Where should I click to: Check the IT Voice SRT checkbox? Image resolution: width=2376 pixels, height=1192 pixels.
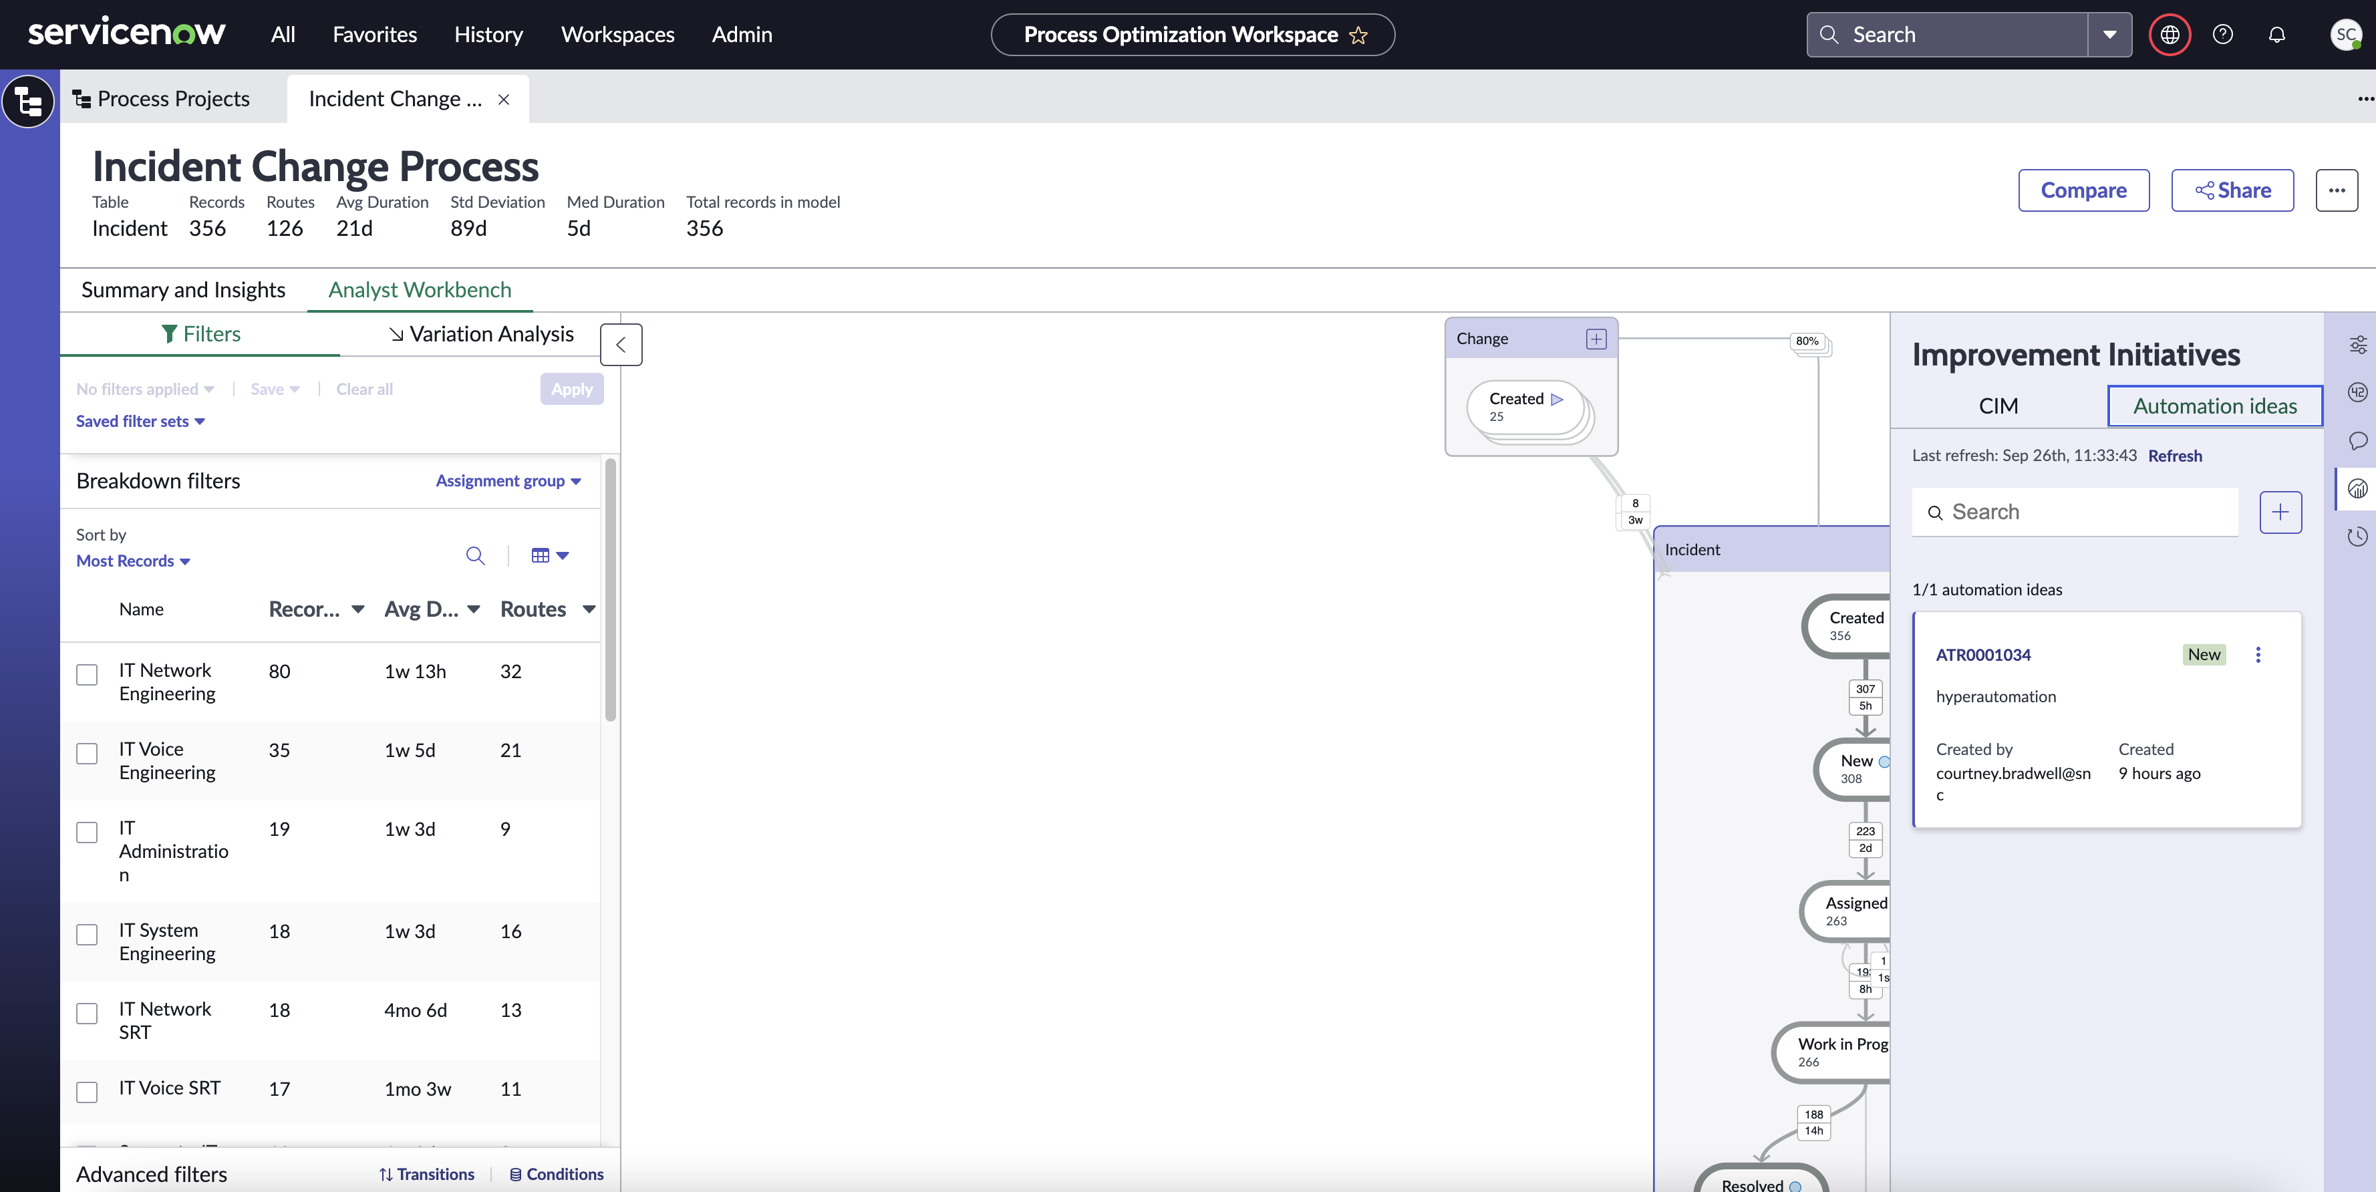click(87, 1092)
